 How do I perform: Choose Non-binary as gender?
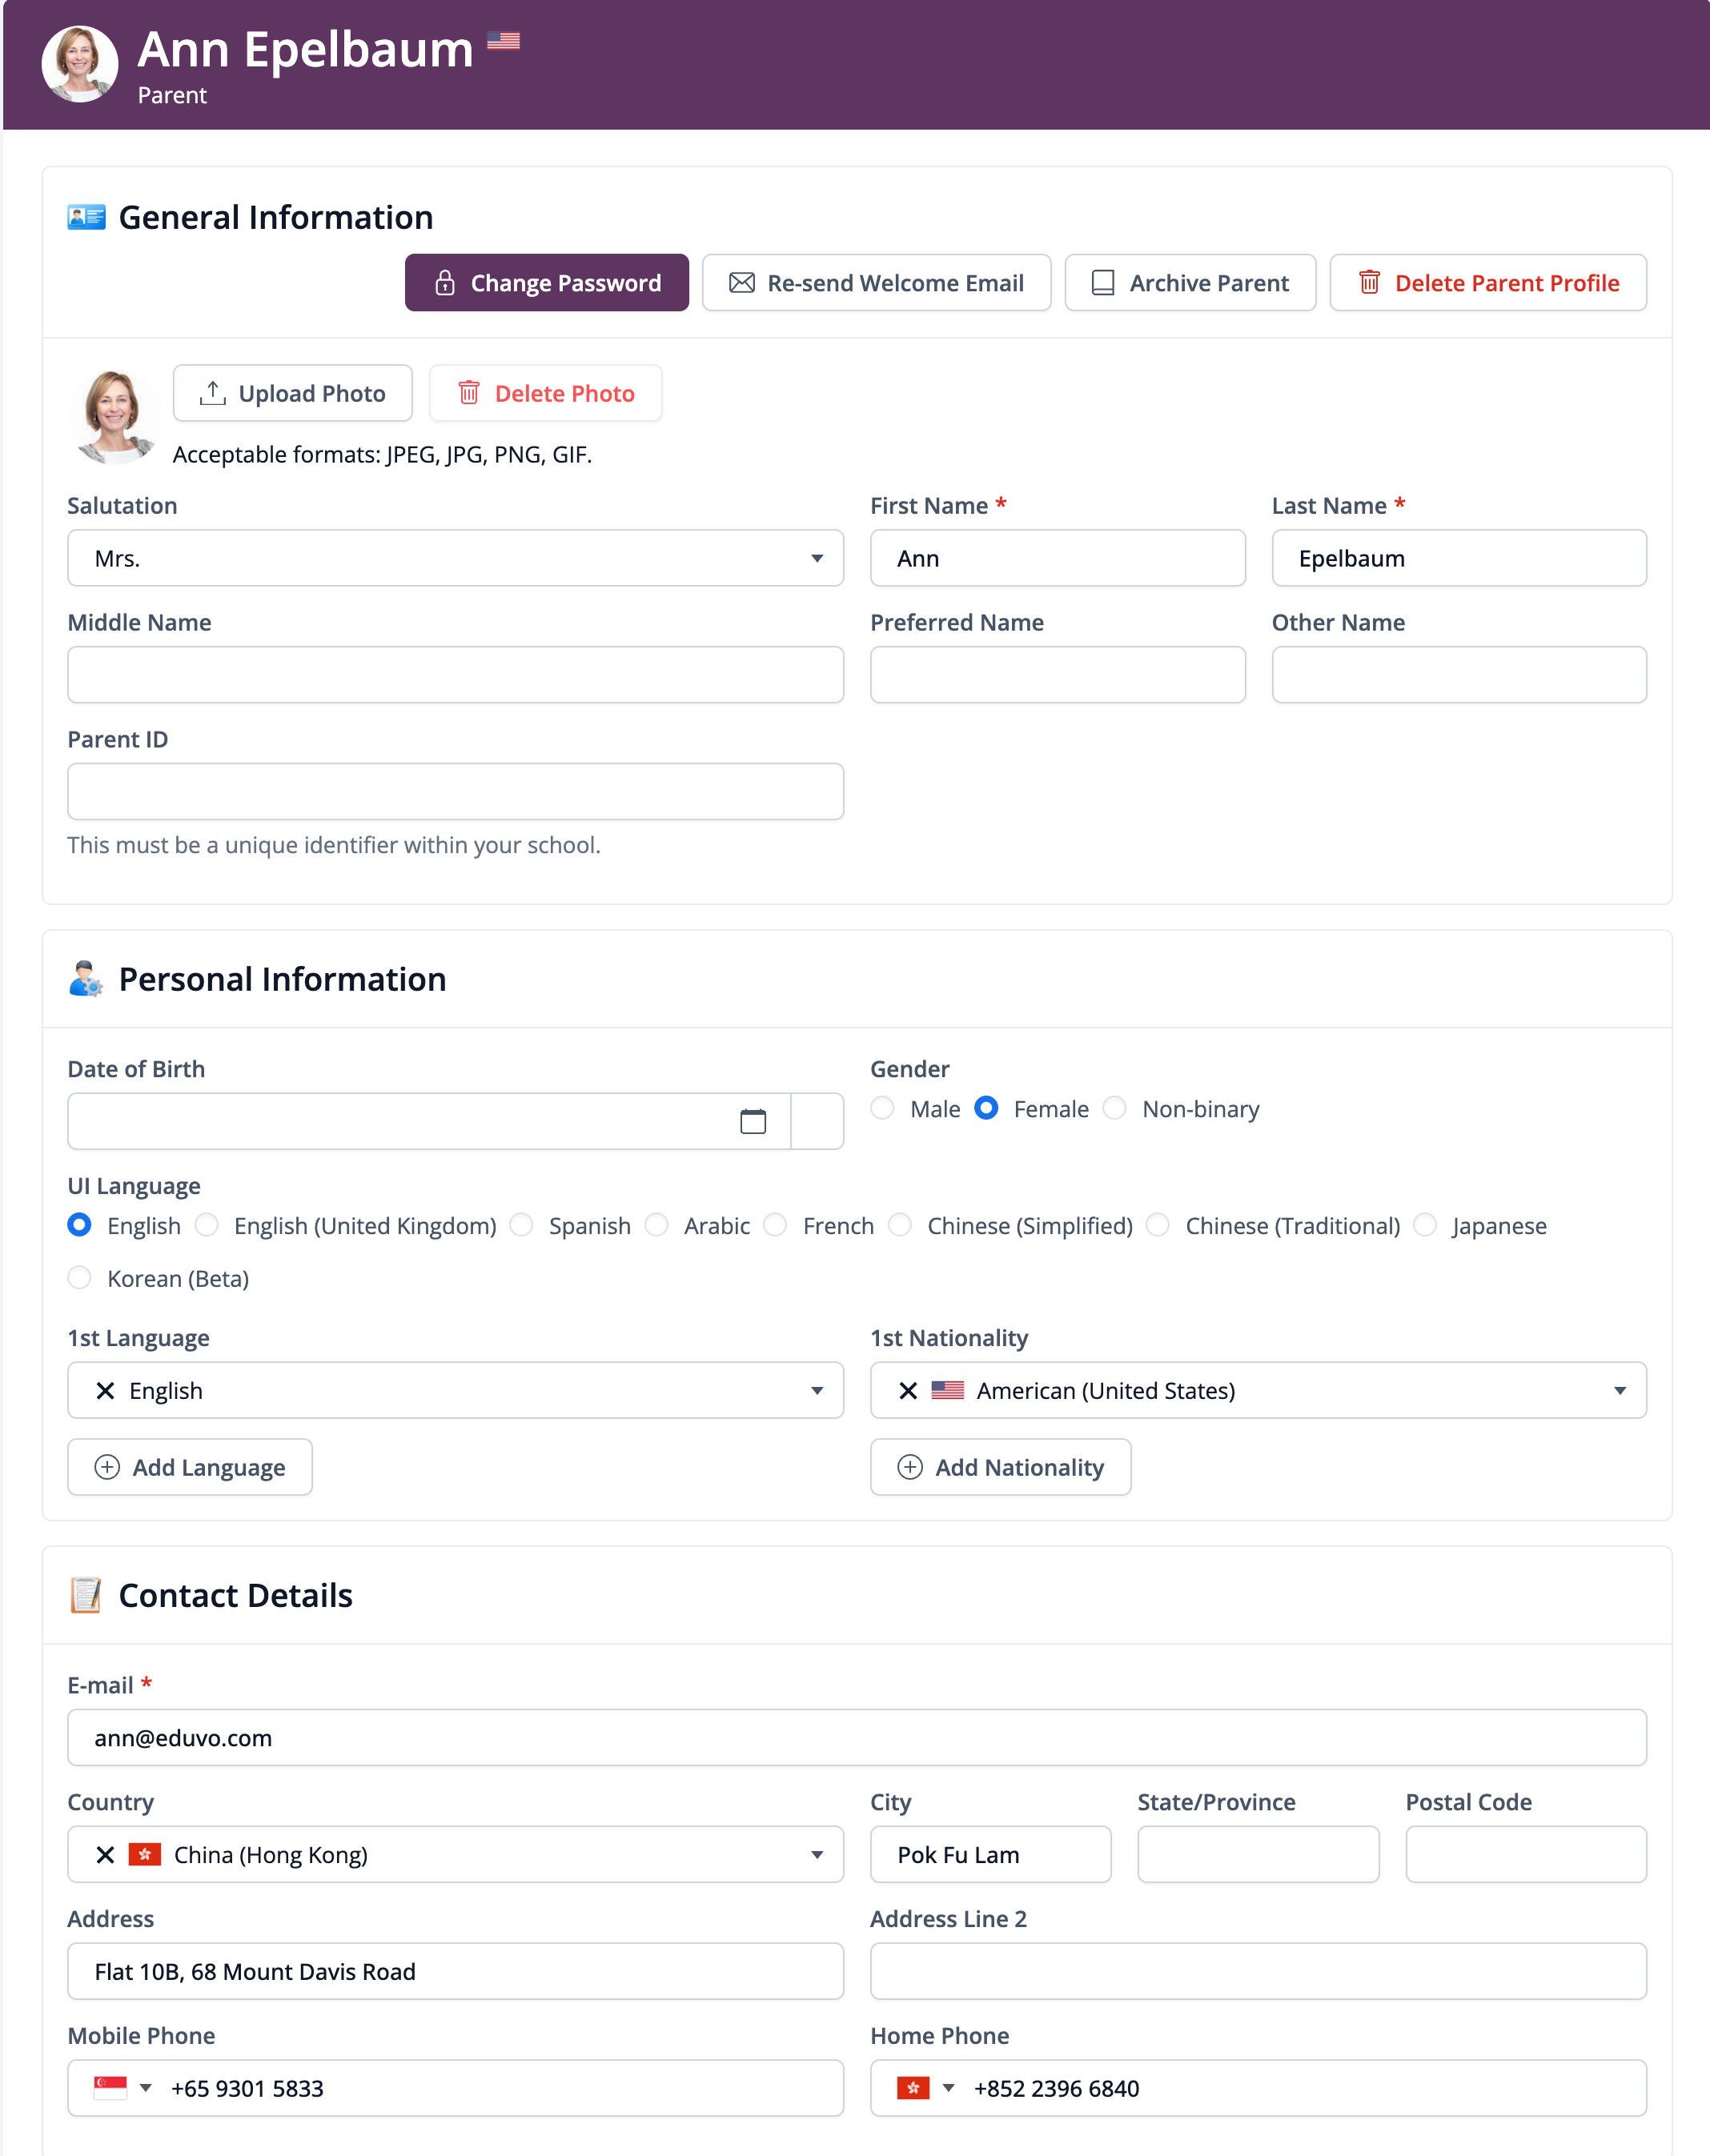tap(1114, 1108)
